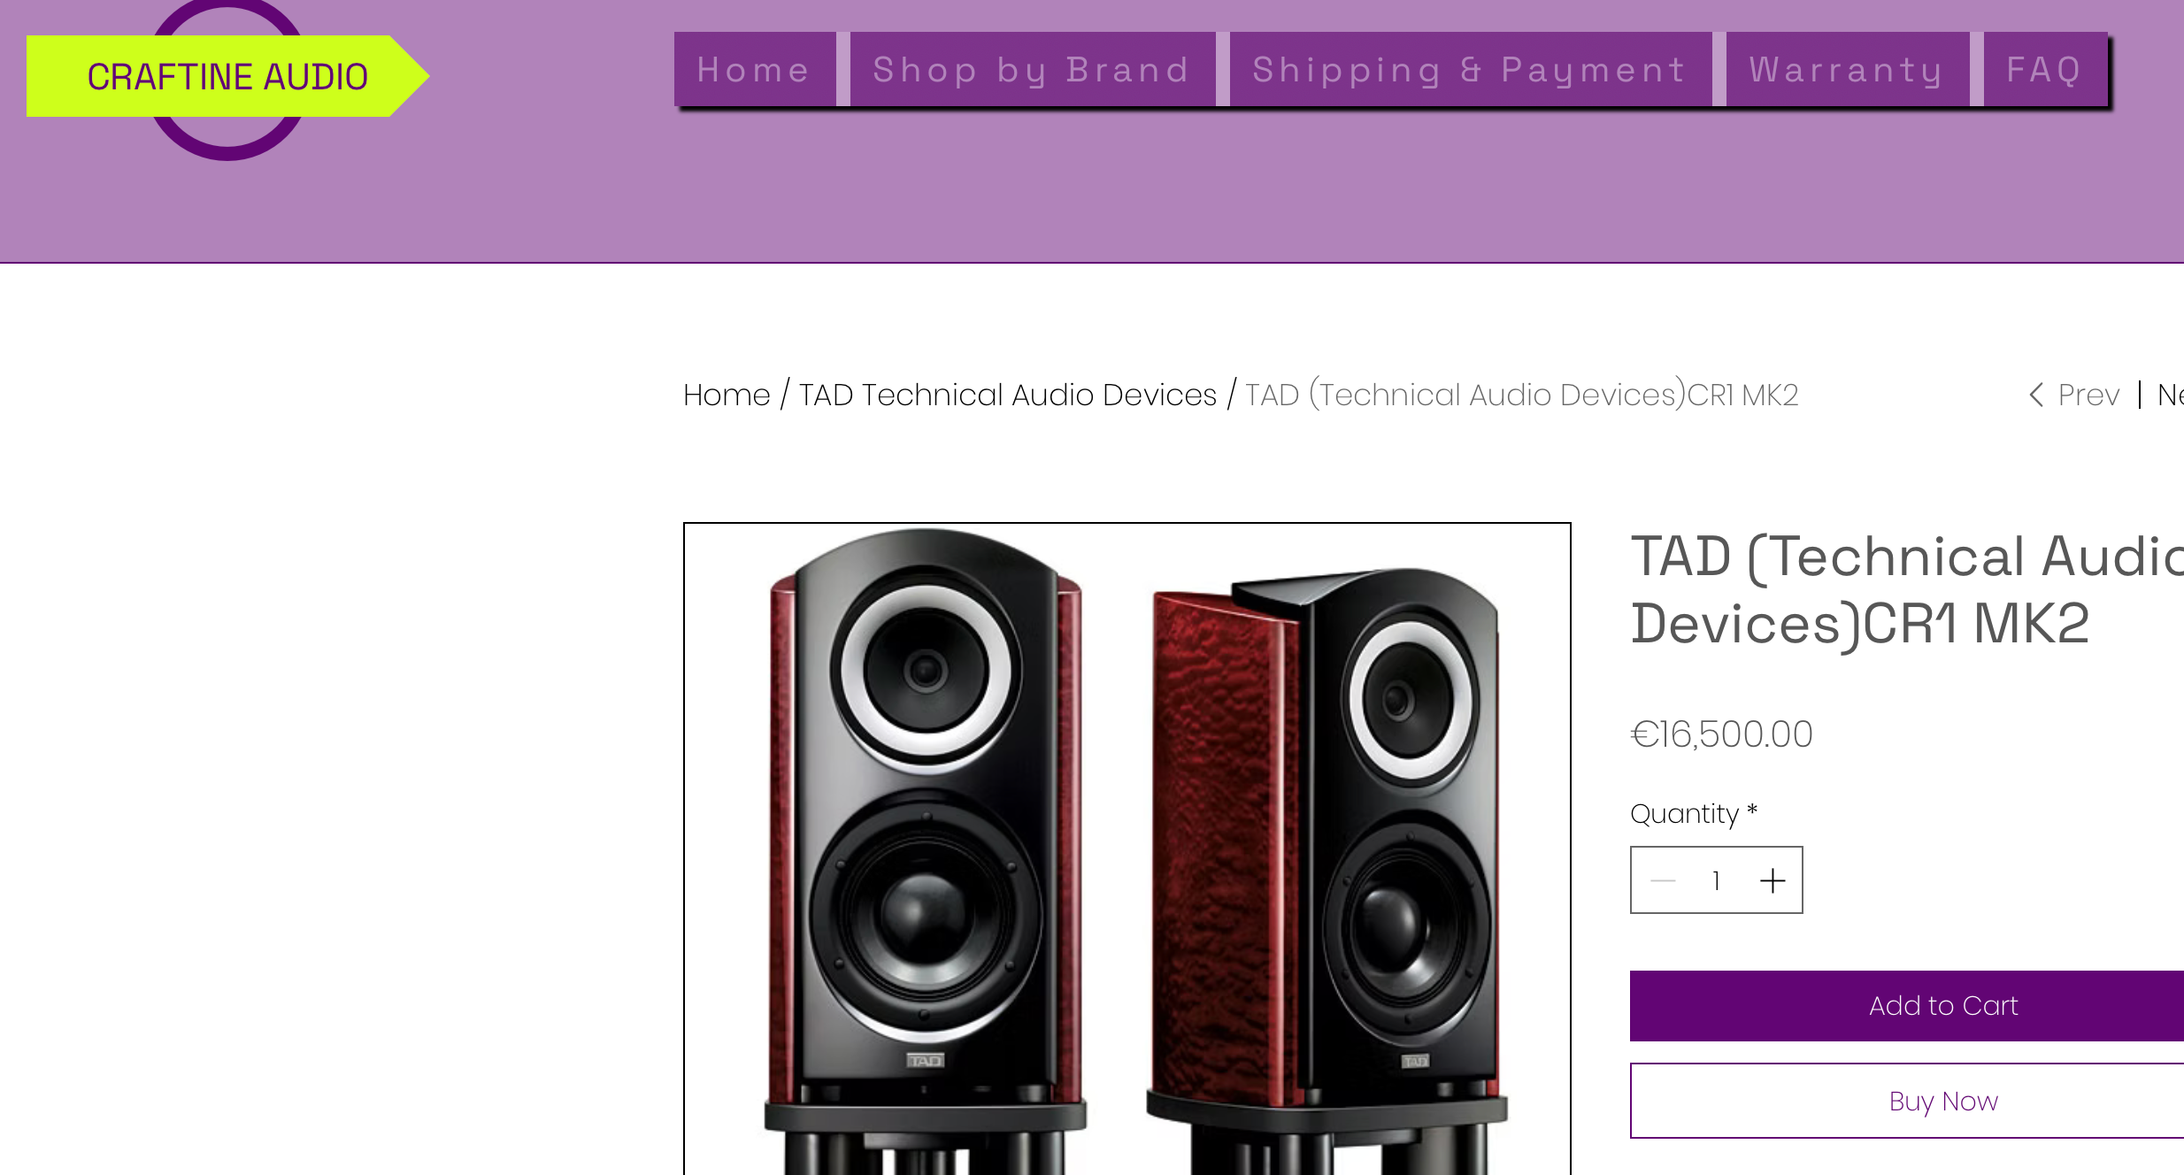Open the Warranty menu item
Screen dimensions: 2184x1175
click(1848, 69)
